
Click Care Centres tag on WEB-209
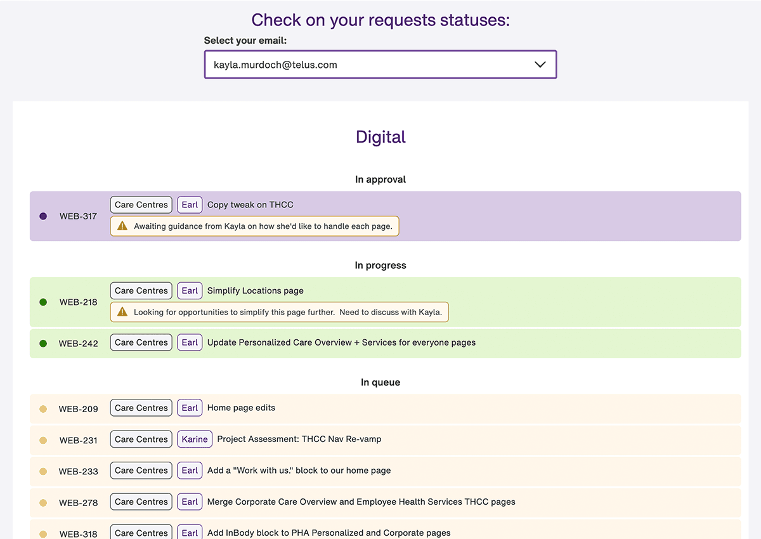(x=141, y=408)
